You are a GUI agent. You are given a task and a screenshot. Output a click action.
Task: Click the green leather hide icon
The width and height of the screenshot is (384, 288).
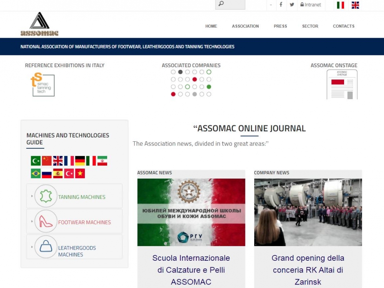46,196
